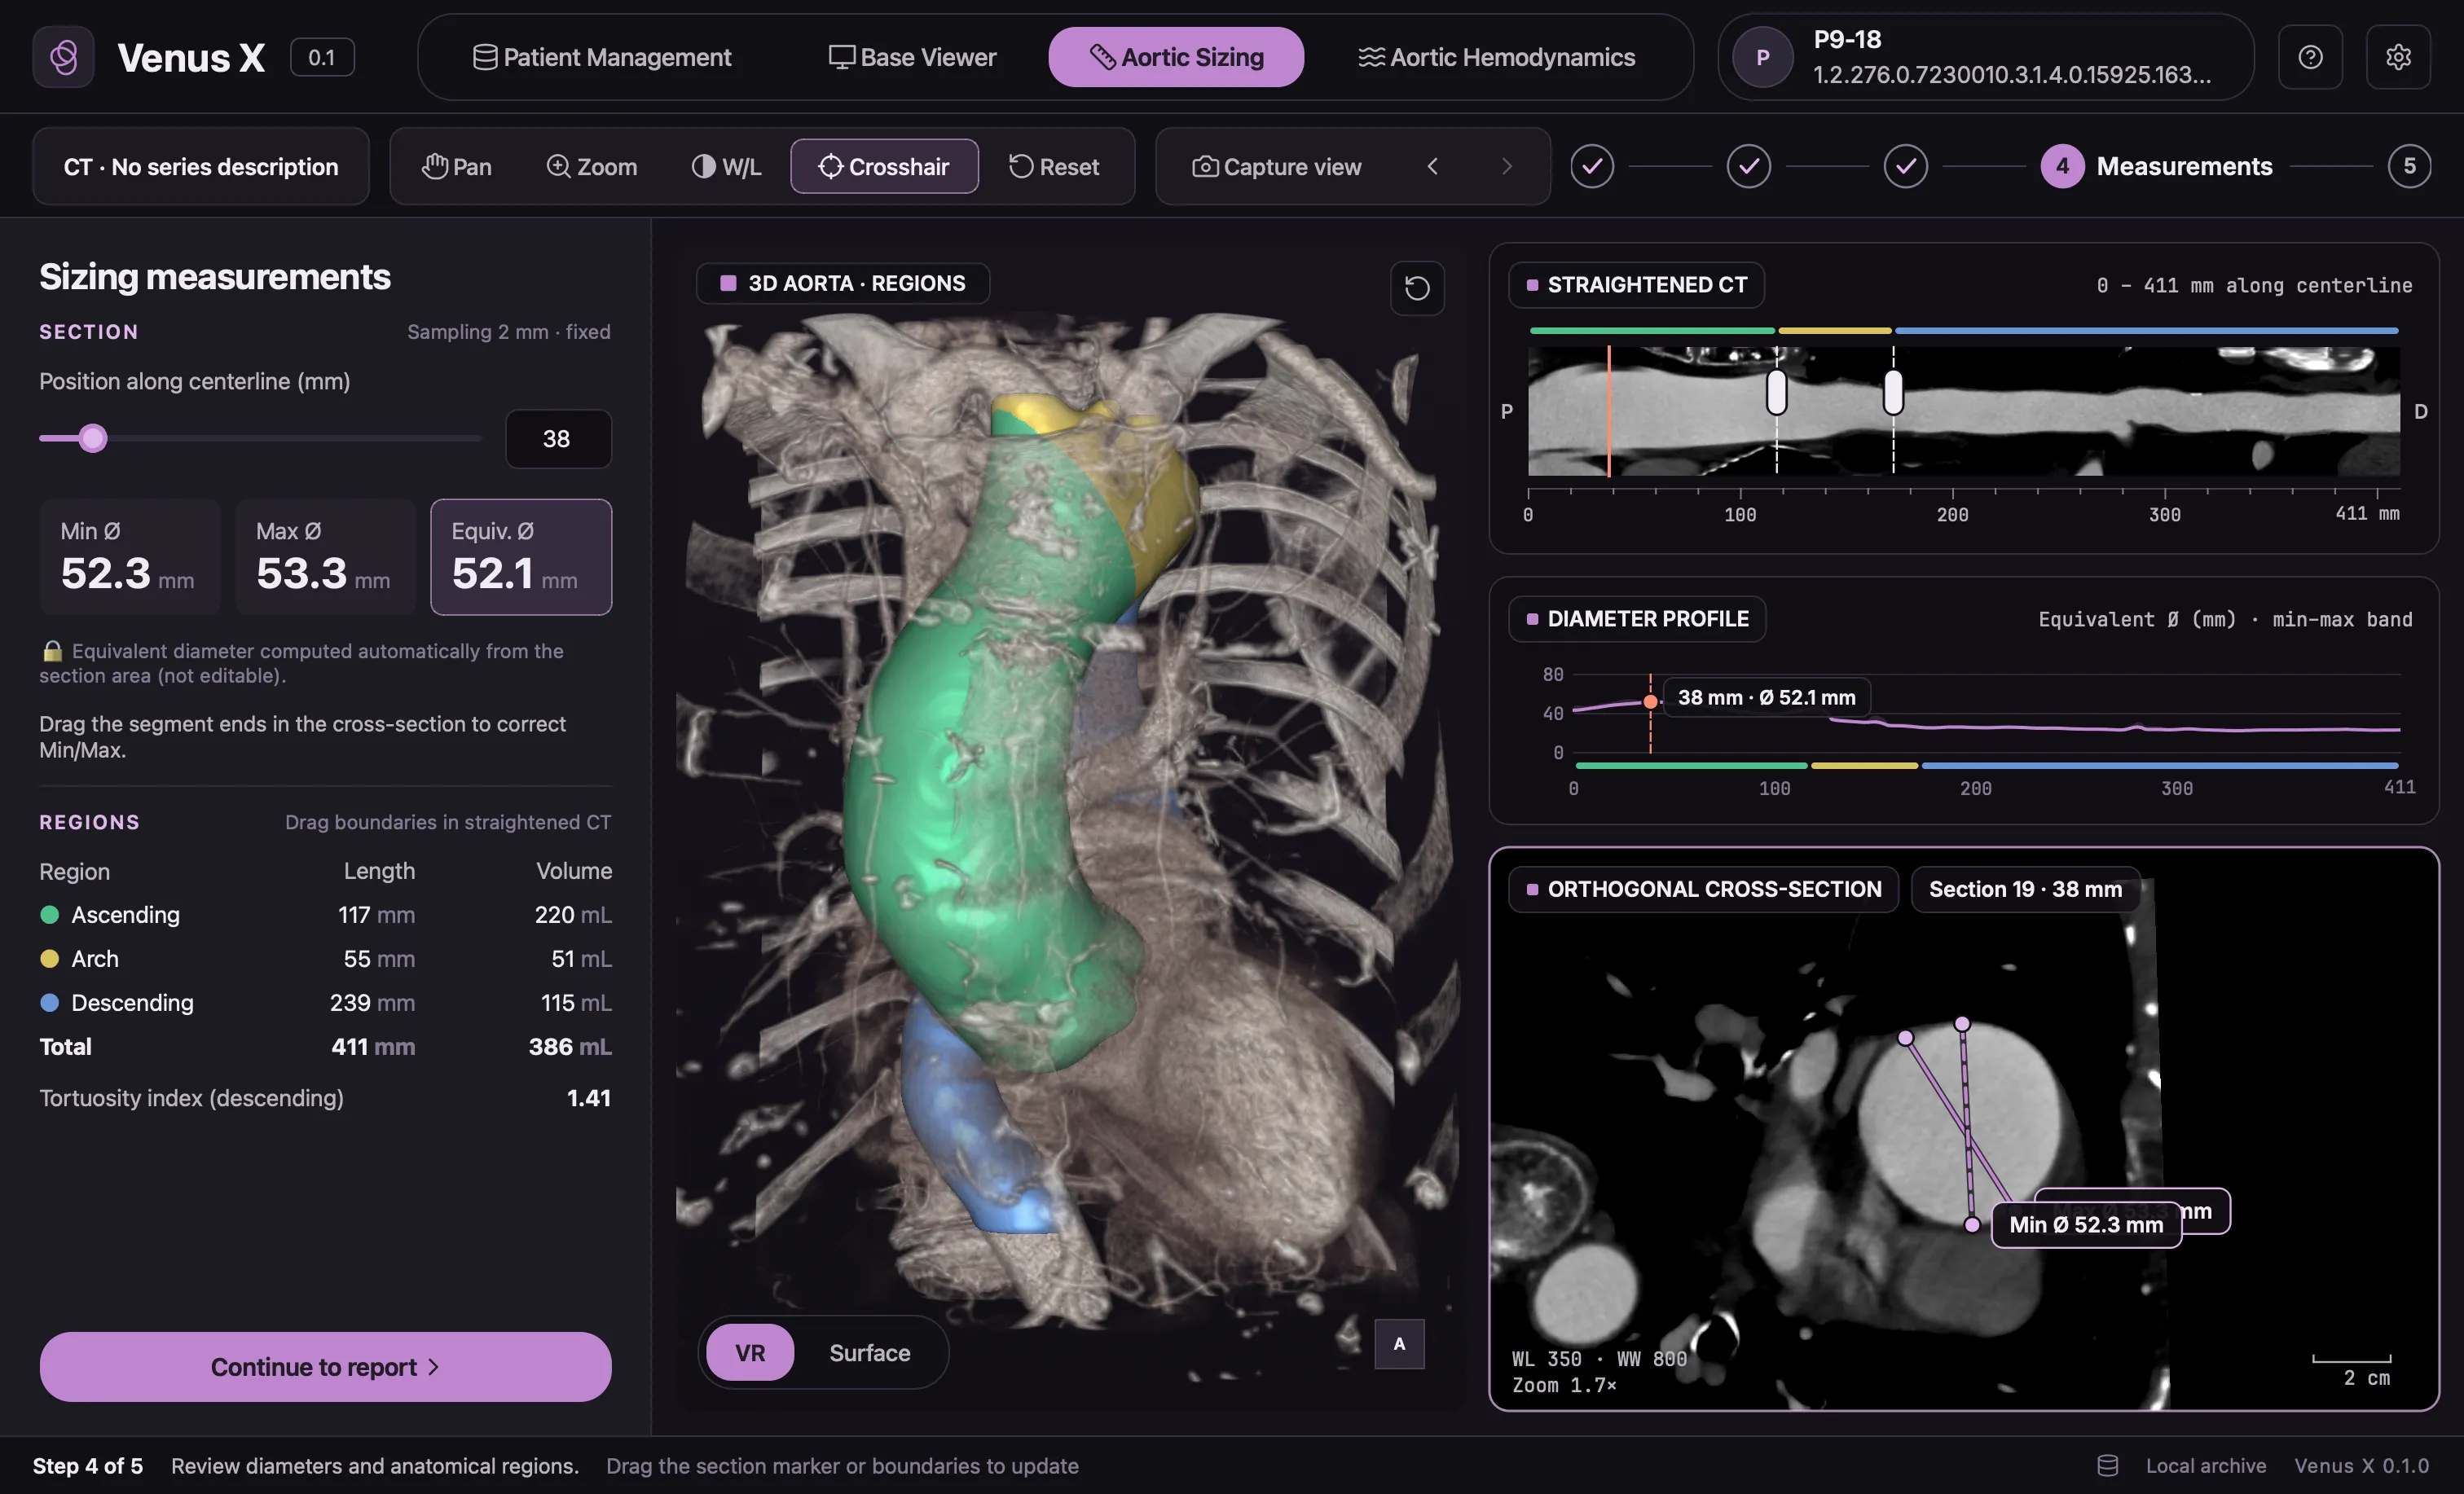
Task: Go to previous captured view arrow
Action: (x=1432, y=166)
